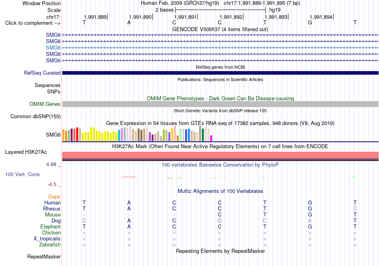The height and width of the screenshot is (266, 379).
Task: Click the Chicken alignment row label
Action: pos(51,232)
